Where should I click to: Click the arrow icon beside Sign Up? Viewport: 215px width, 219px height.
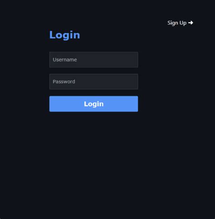(x=191, y=23)
